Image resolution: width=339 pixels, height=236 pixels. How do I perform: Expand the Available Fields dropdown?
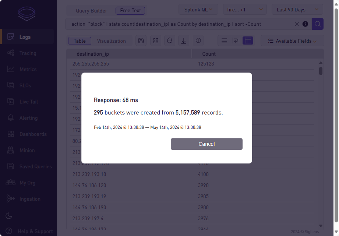(x=292, y=41)
